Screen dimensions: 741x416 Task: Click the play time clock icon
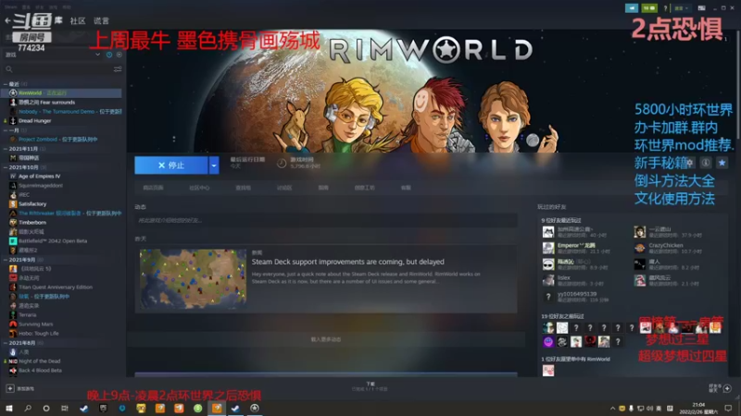coord(282,164)
